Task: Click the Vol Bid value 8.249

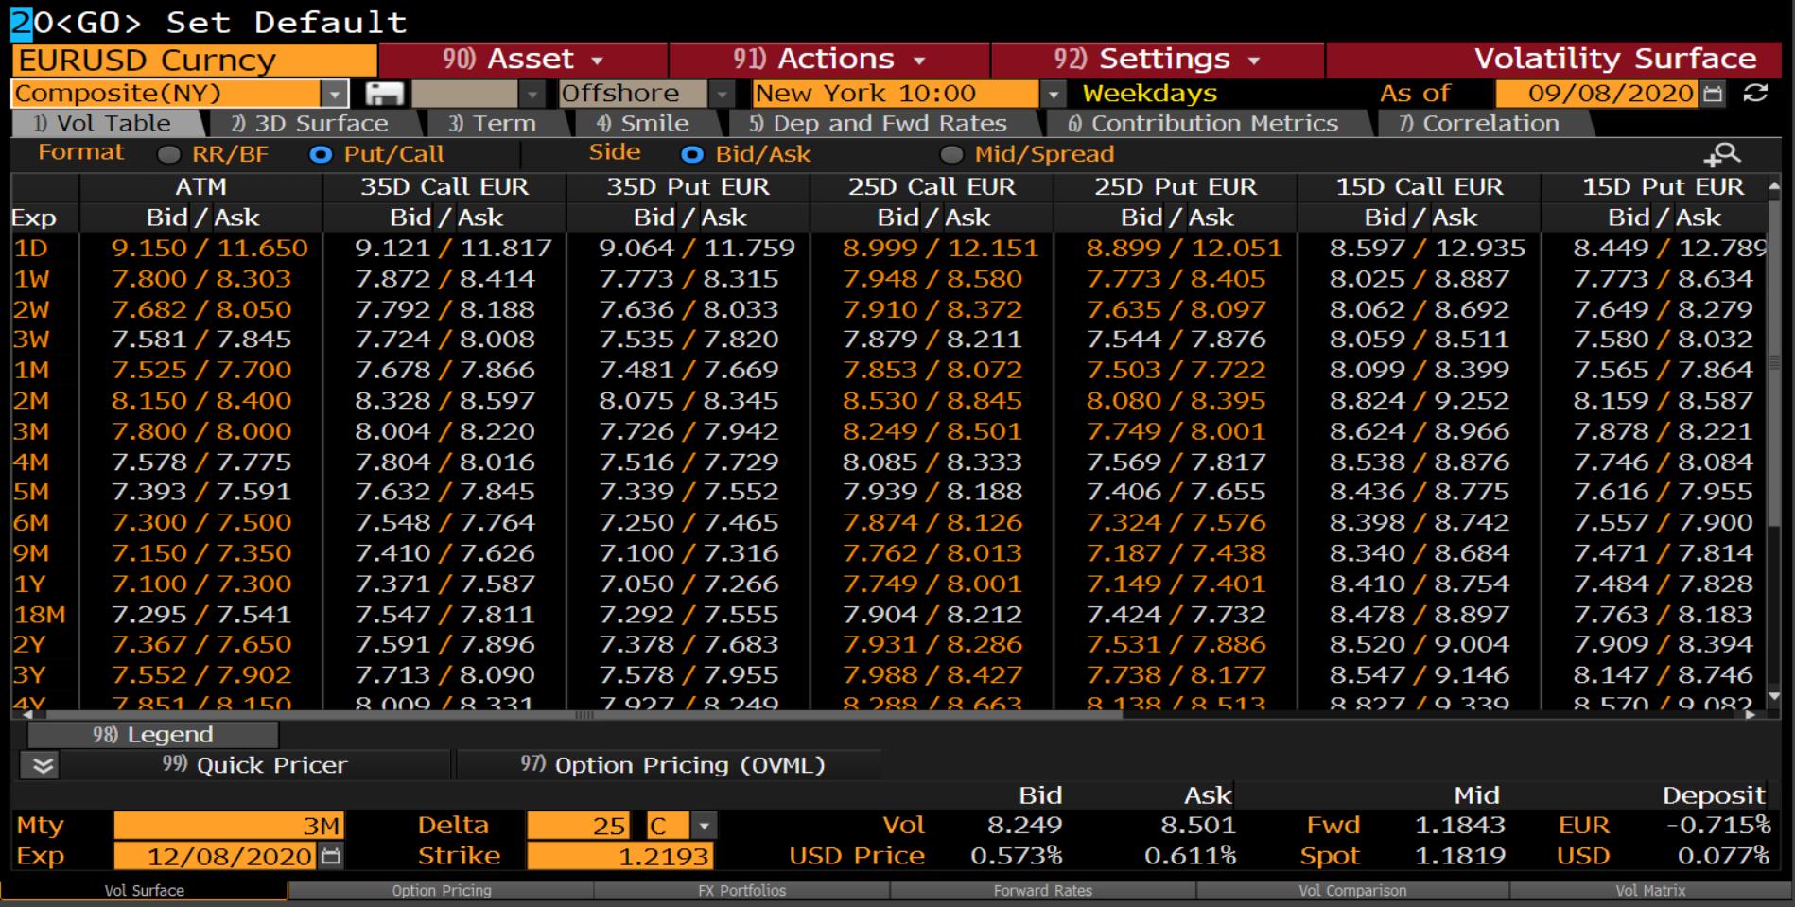Action: click(1024, 826)
